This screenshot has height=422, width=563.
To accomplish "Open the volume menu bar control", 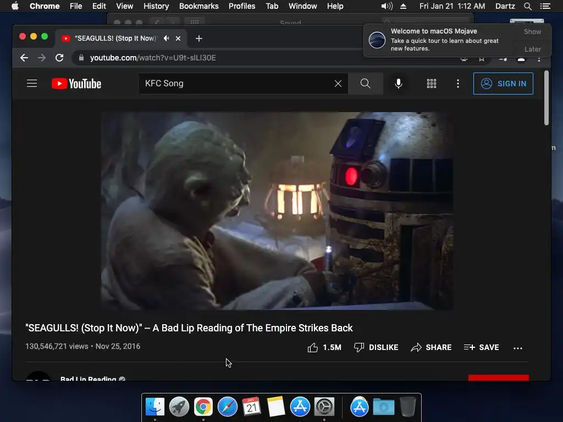I will click(387, 6).
